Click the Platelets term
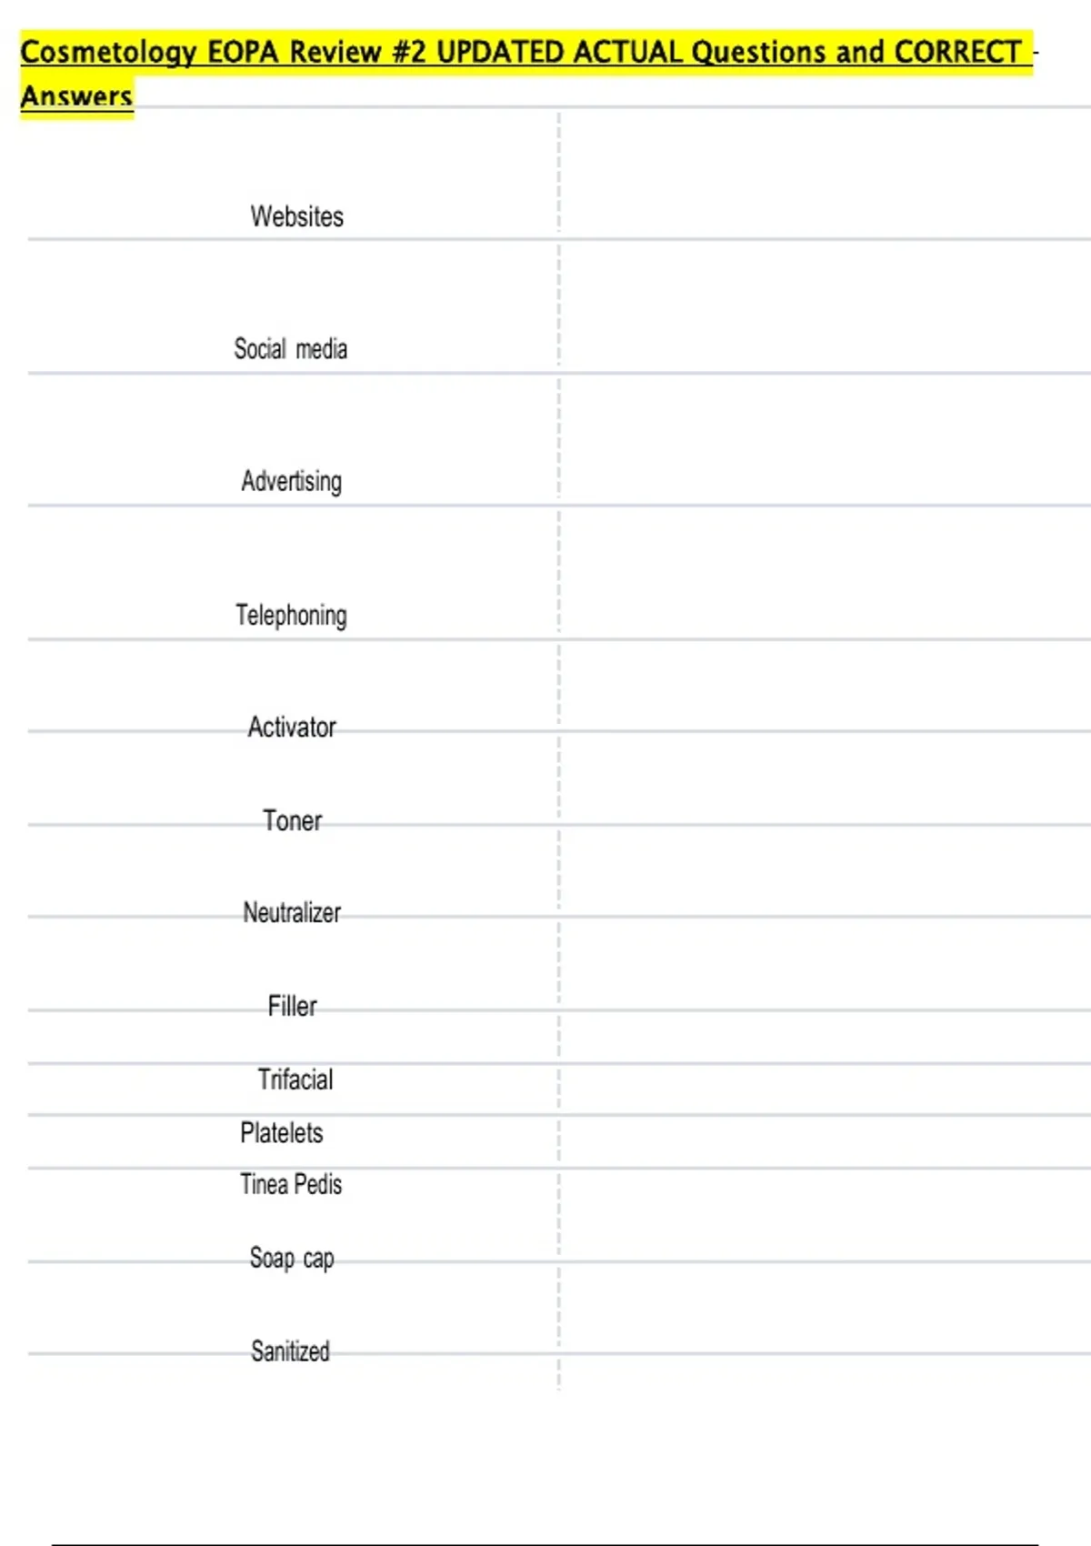Image resolution: width=1091 pixels, height=1546 pixels. (281, 1132)
